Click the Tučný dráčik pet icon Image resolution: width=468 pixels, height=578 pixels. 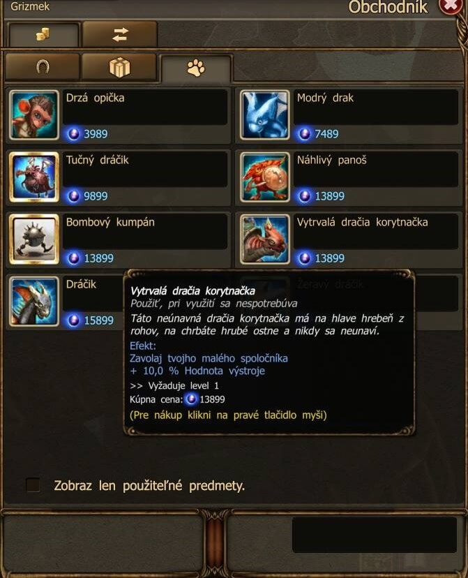click(x=34, y=177)
